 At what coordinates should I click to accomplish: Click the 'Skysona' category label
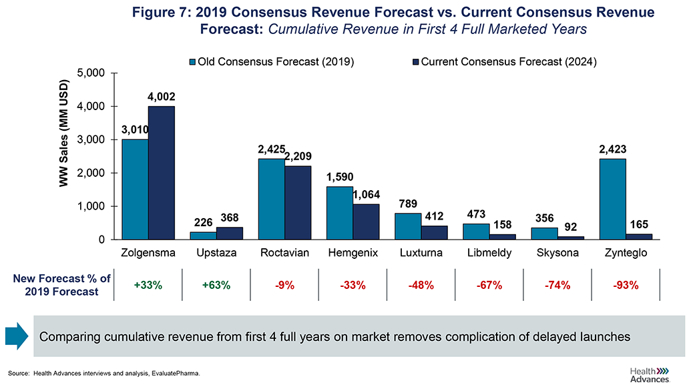point(557,253)
